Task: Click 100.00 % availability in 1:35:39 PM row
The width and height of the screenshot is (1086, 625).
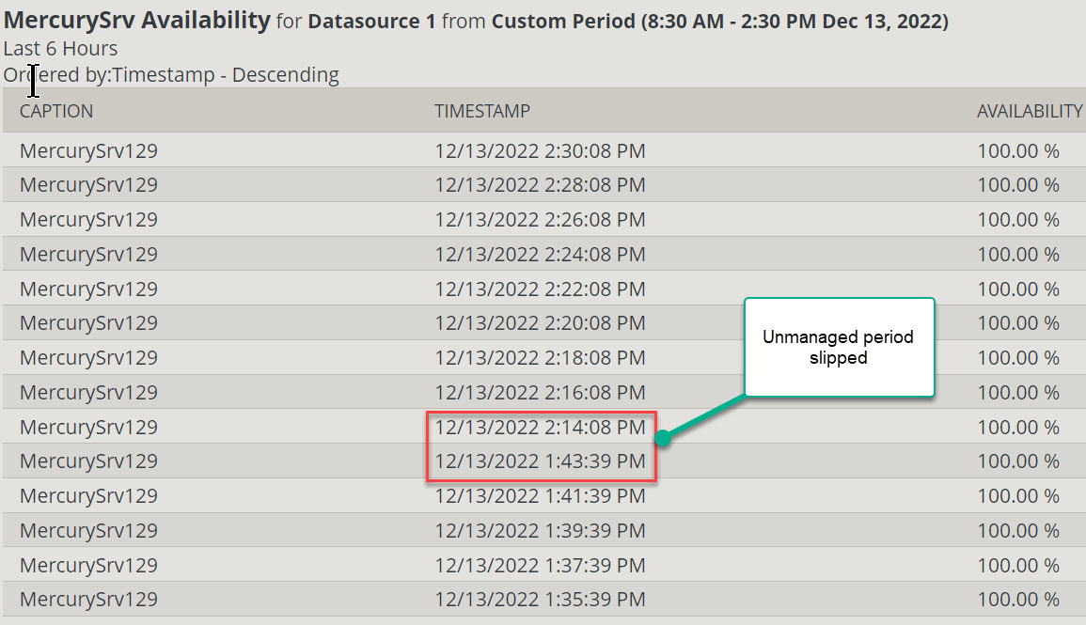Action: 1018,599
